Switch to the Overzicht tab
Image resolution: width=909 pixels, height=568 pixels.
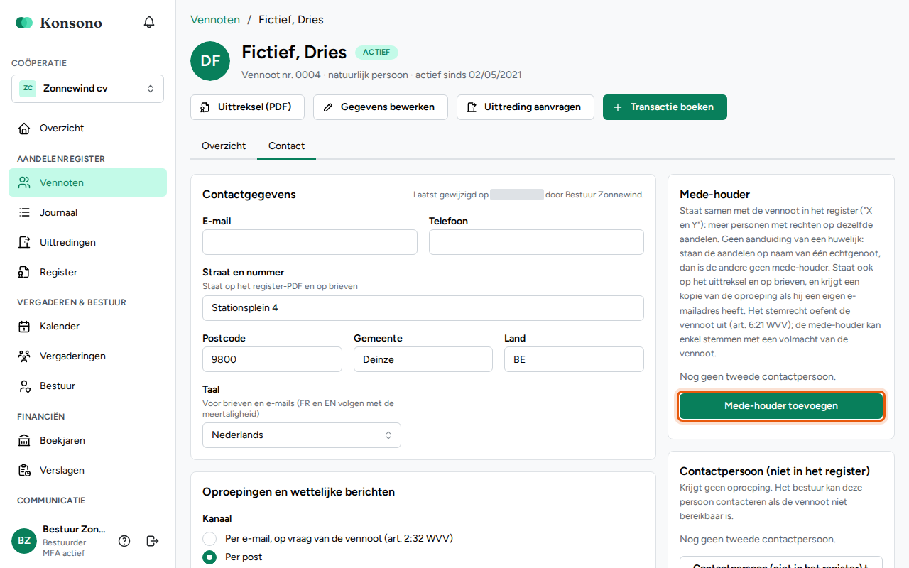pos(224,146)
